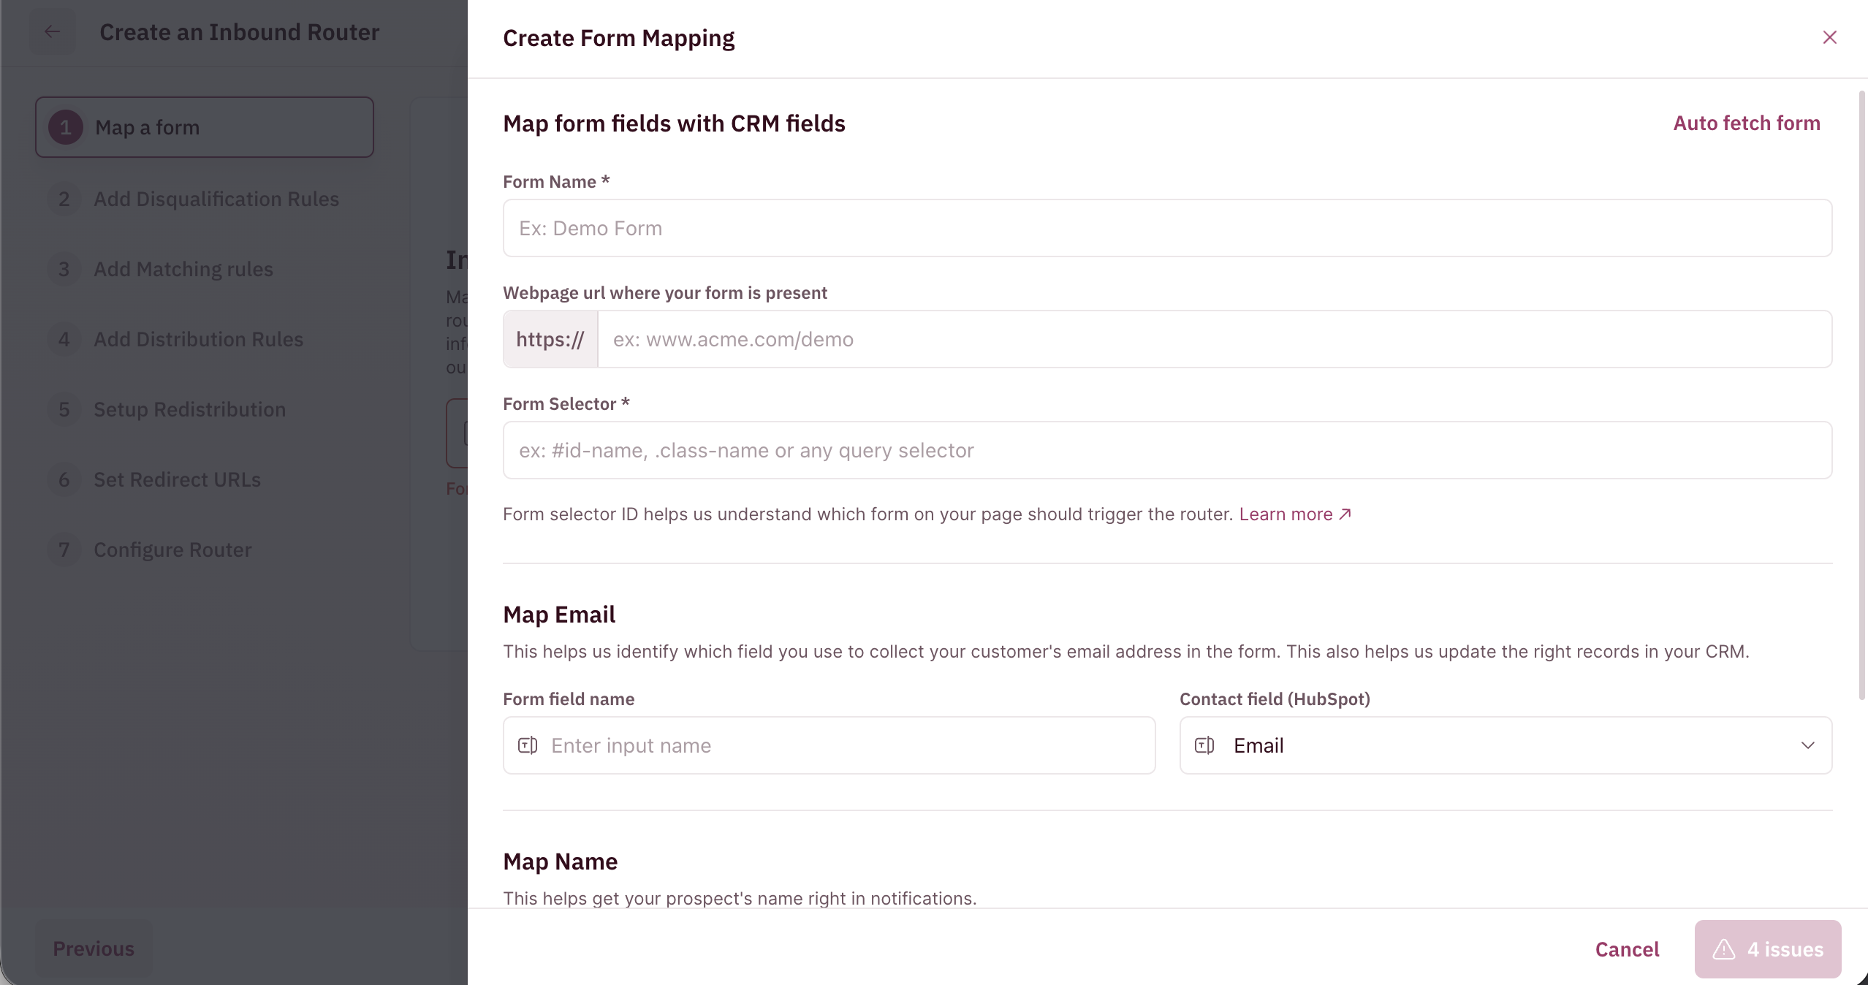
Task: Expand the Contact field (HubSpot) Email dropdown chevron
Action: point(1808,745)
